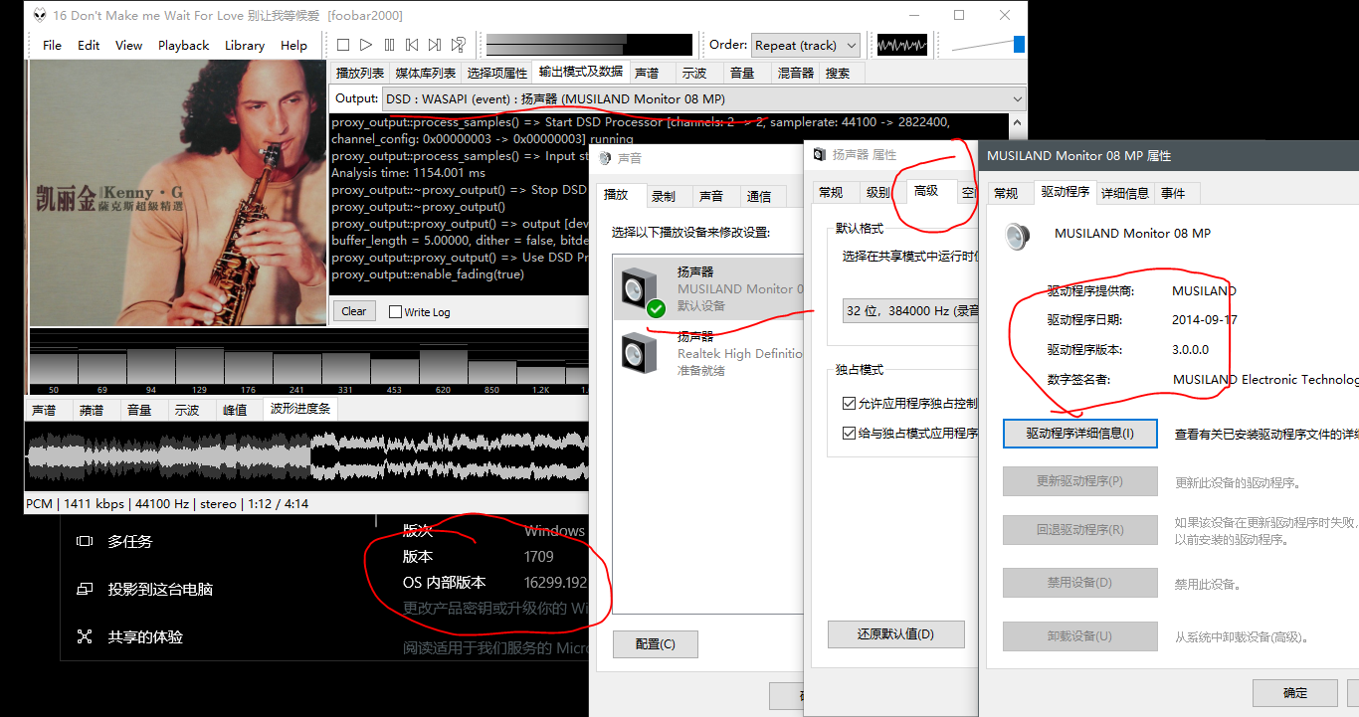Expand the Output device dropdown

702,99
